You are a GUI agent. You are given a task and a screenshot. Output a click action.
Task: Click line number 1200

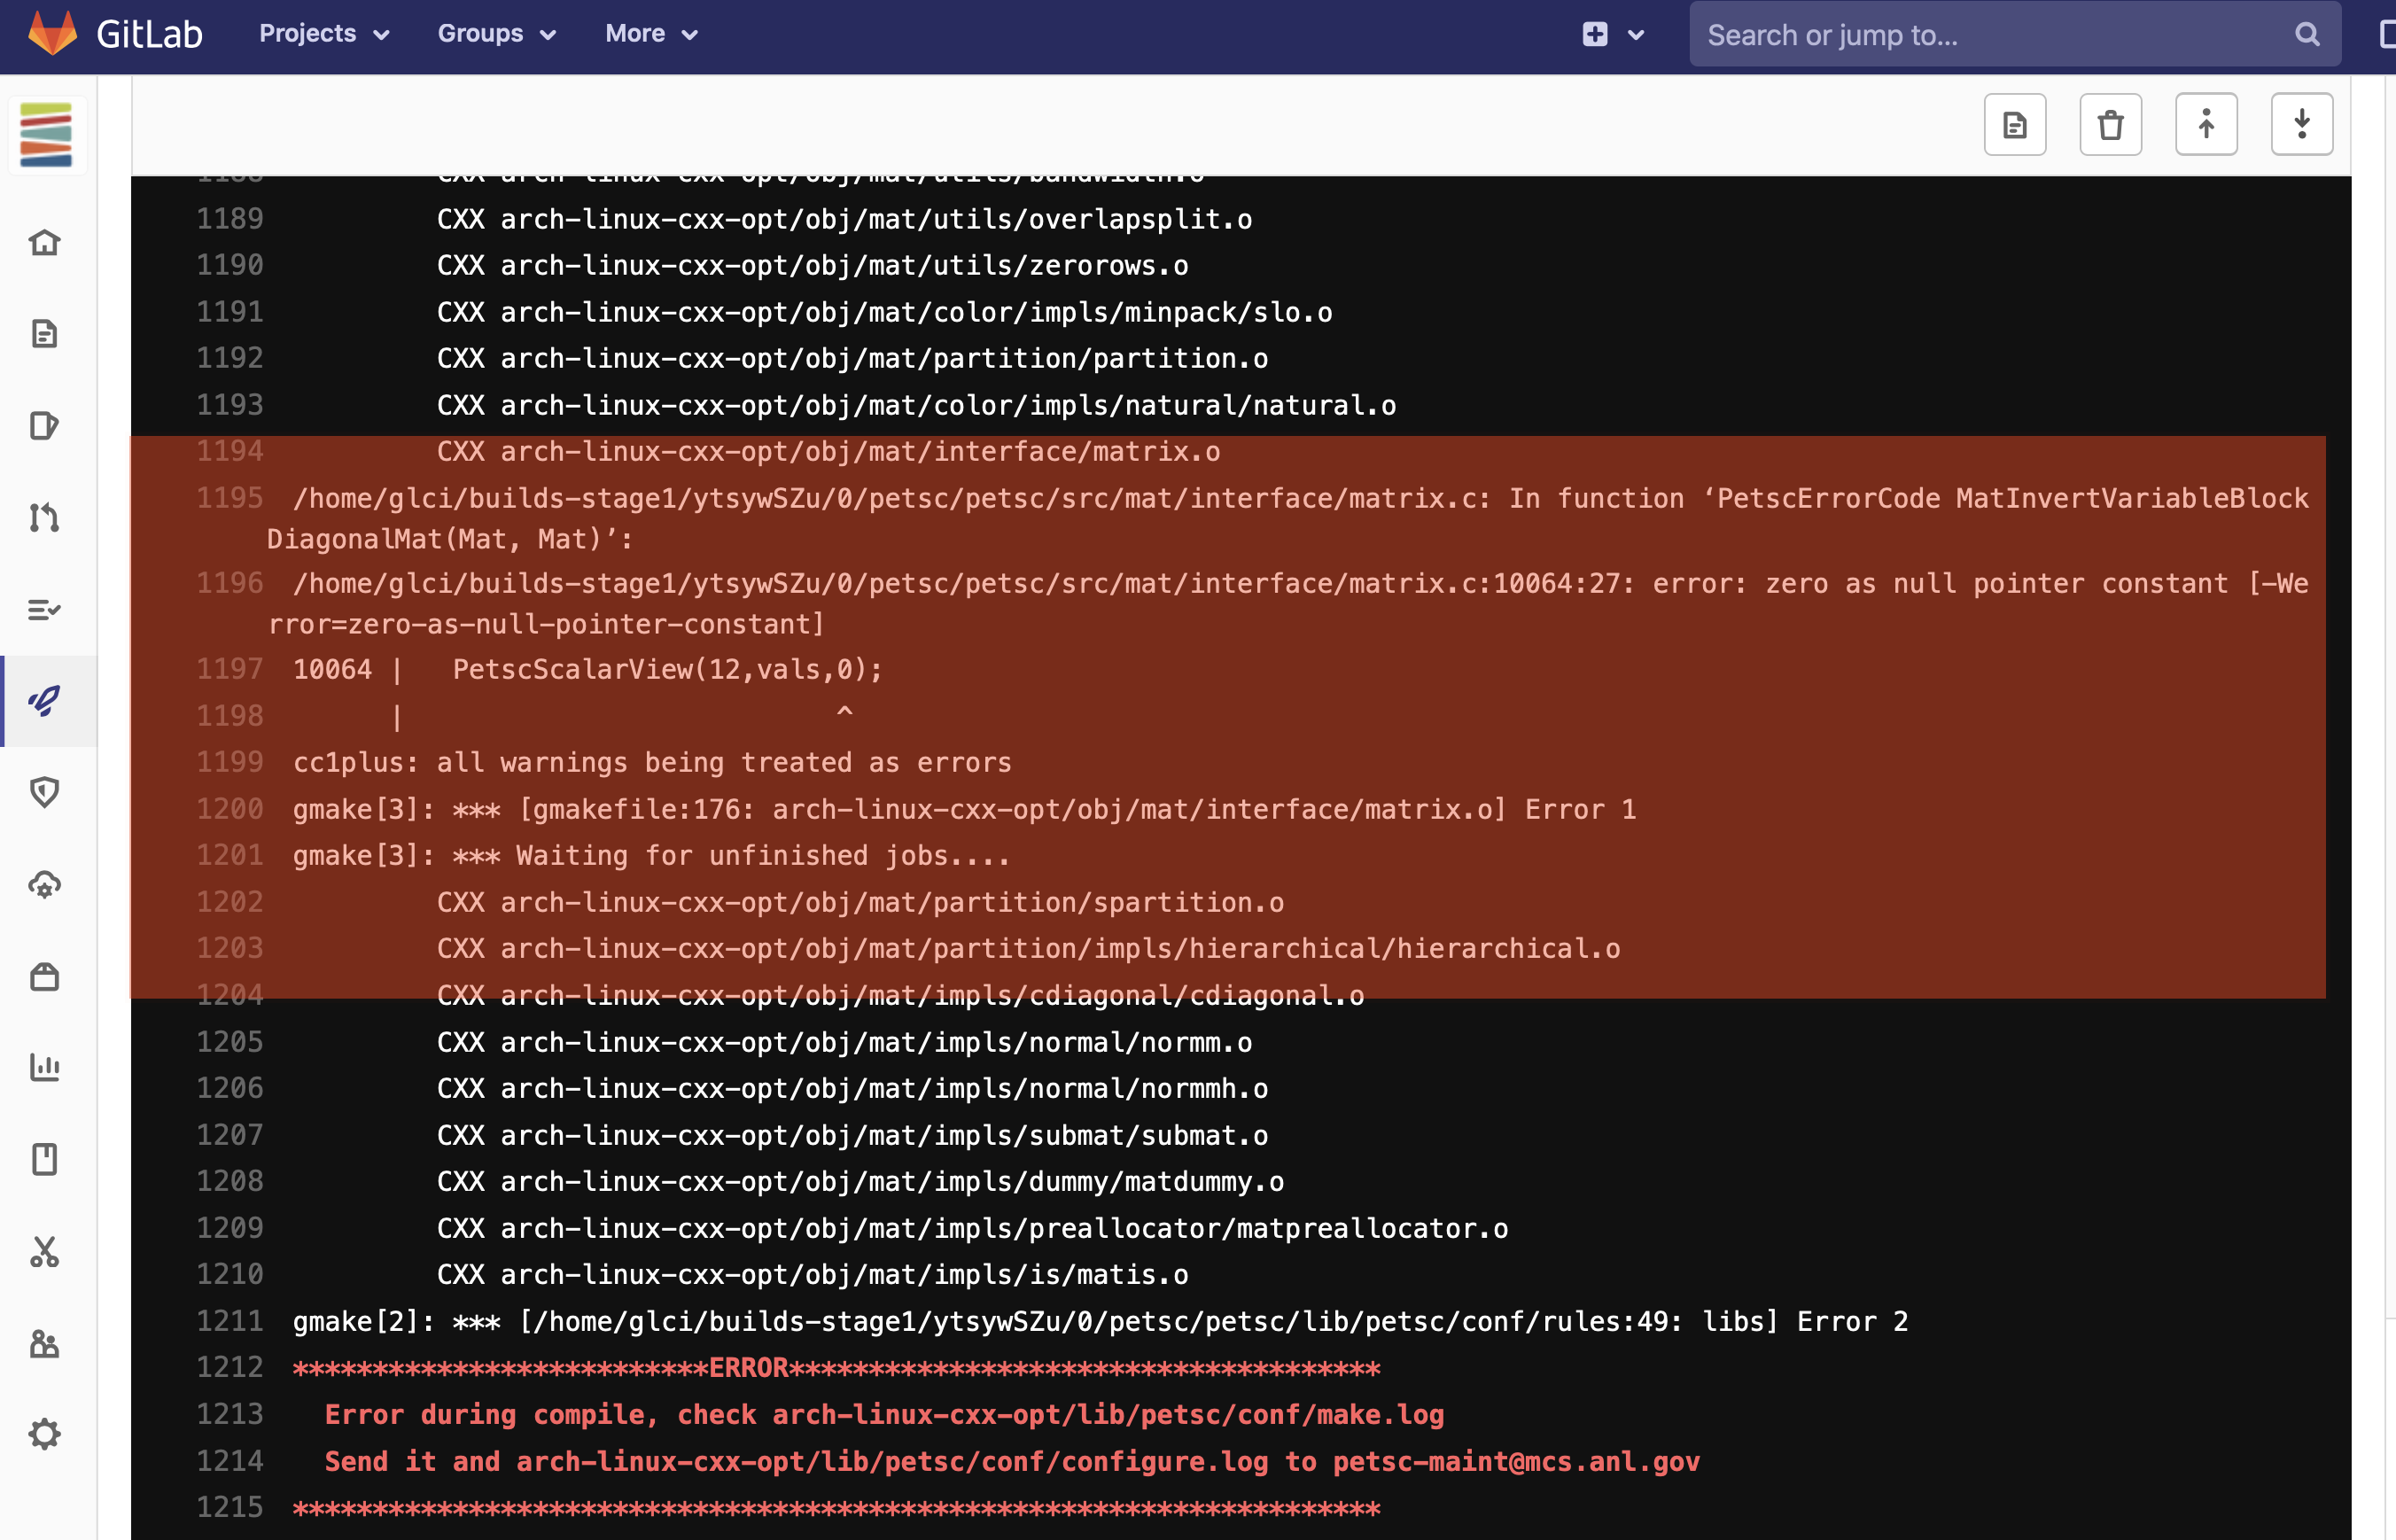pyautogui.click(x=230, y=809)
